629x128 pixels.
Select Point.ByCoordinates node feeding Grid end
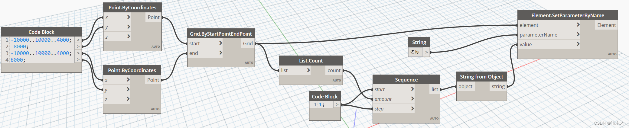pyautogui.click(x=132, y=70)
